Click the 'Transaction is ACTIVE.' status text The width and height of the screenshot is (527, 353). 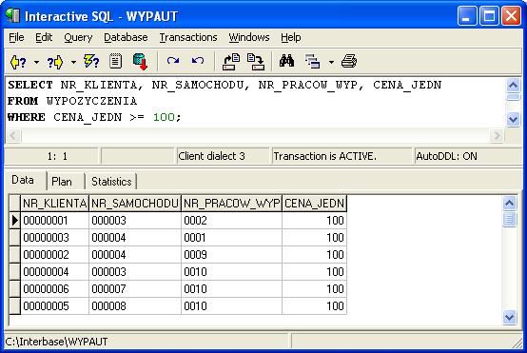coord(324,156)
